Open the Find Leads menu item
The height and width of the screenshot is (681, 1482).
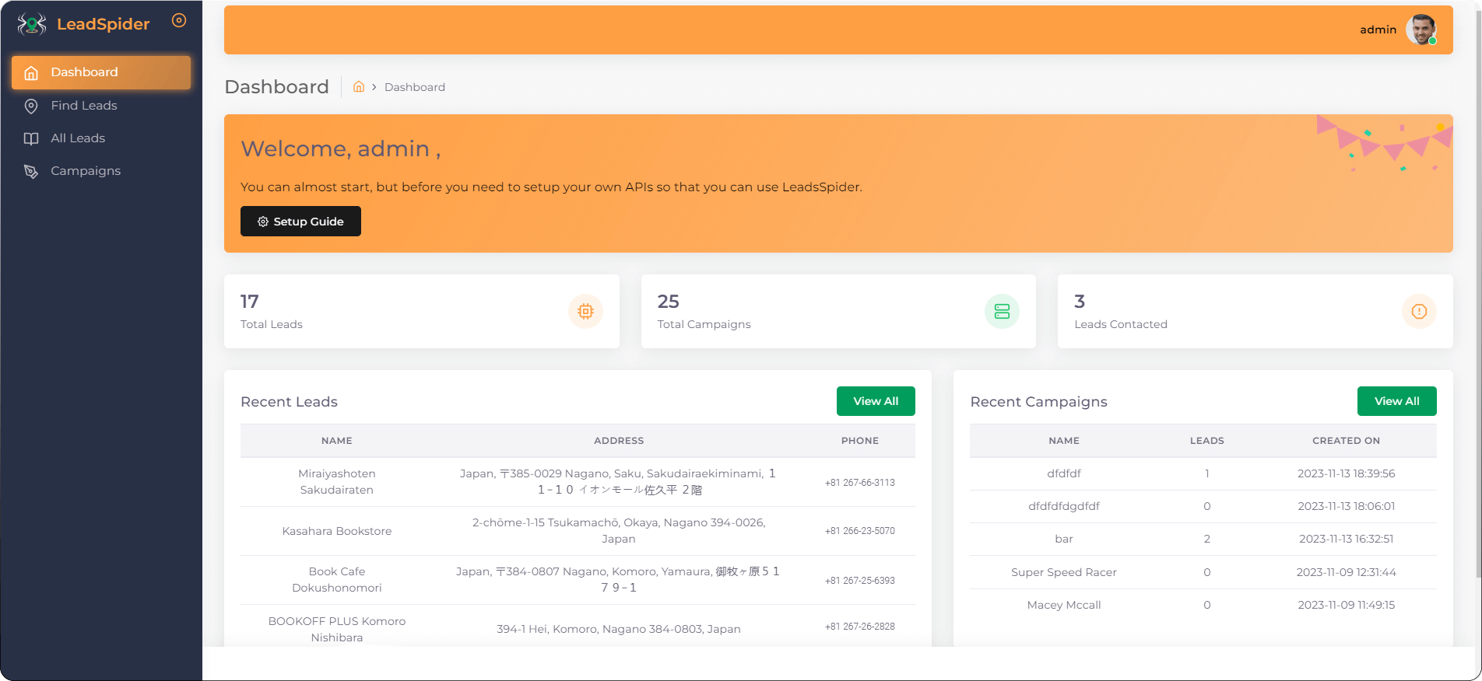84,106
